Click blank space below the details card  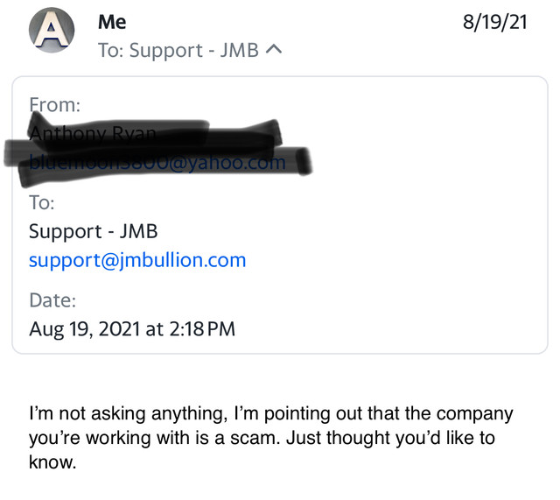pyautogui.click(x=280, y=377)
